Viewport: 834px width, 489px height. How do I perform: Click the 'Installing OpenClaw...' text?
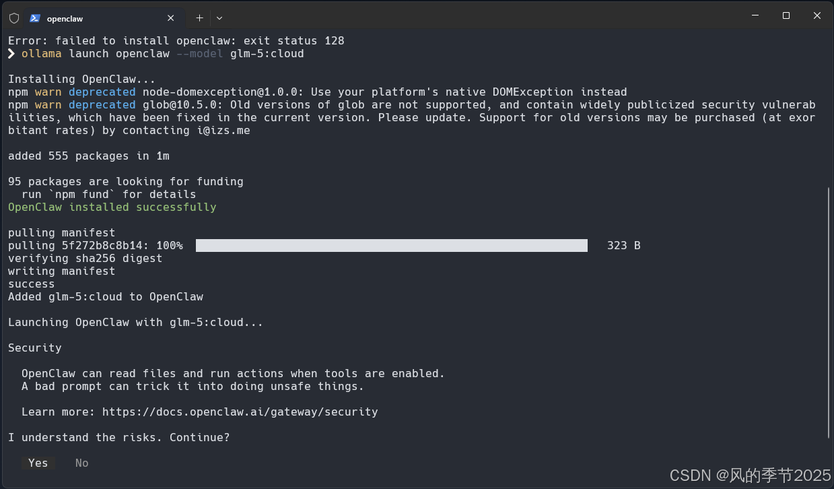point(82,79)
